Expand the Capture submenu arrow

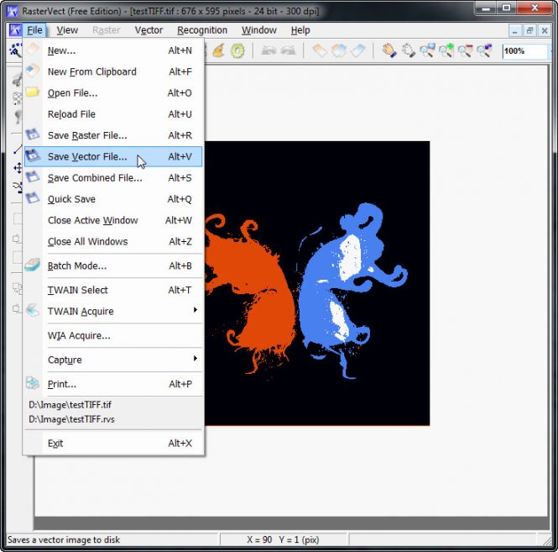pos(196,360)
